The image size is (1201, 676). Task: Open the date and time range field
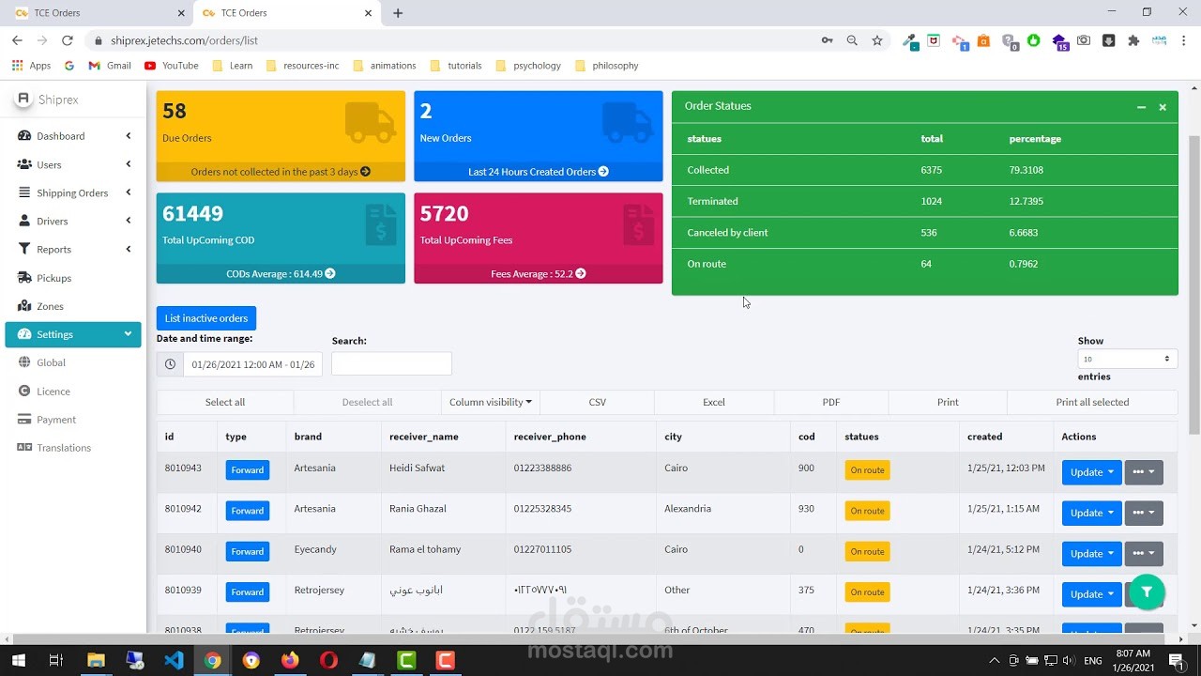(253, 364)
